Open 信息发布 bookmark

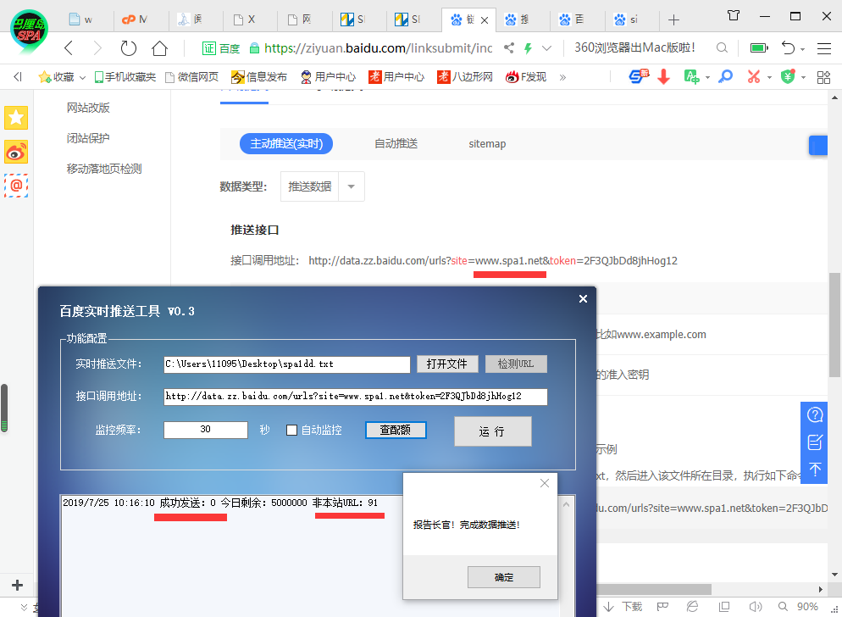point(259,77)
